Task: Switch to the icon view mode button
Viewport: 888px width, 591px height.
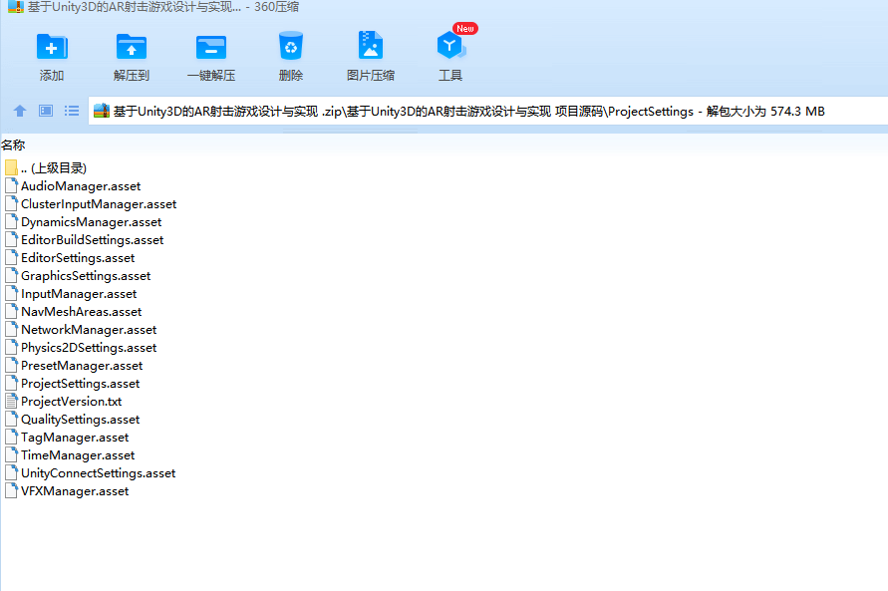Action: [46, 111]
